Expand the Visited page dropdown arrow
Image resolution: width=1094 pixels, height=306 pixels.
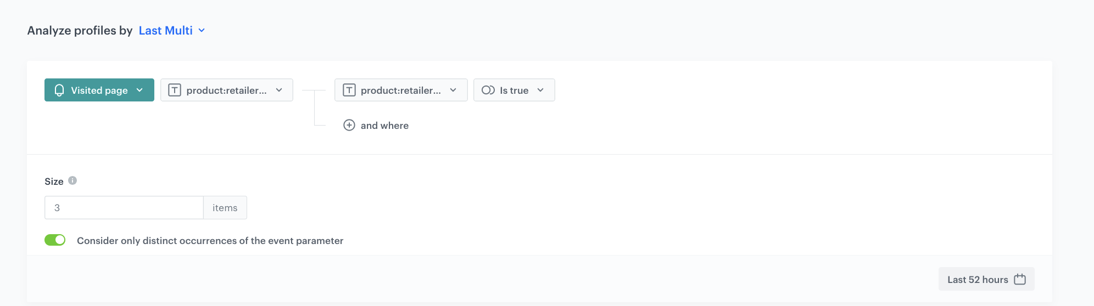[139, 90]
